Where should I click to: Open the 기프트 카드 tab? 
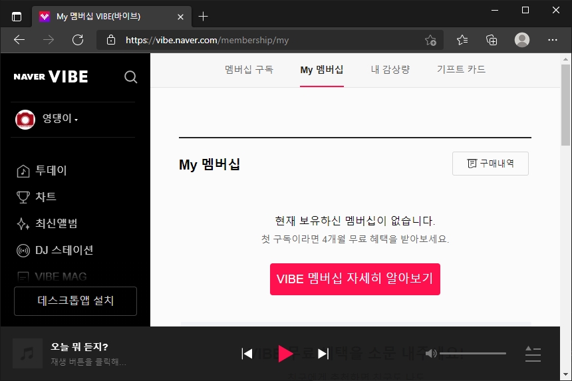point(461,69)
